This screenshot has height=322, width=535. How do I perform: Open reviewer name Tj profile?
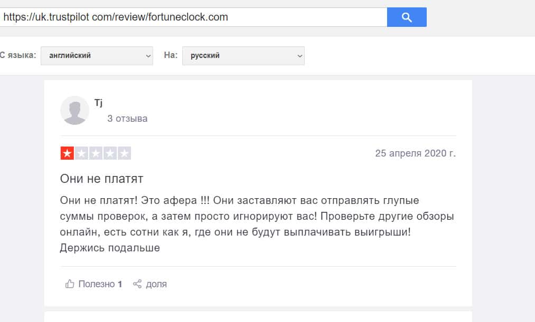pos(98,103)
